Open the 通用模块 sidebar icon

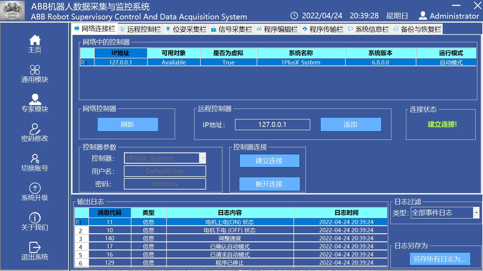(35, 69)
